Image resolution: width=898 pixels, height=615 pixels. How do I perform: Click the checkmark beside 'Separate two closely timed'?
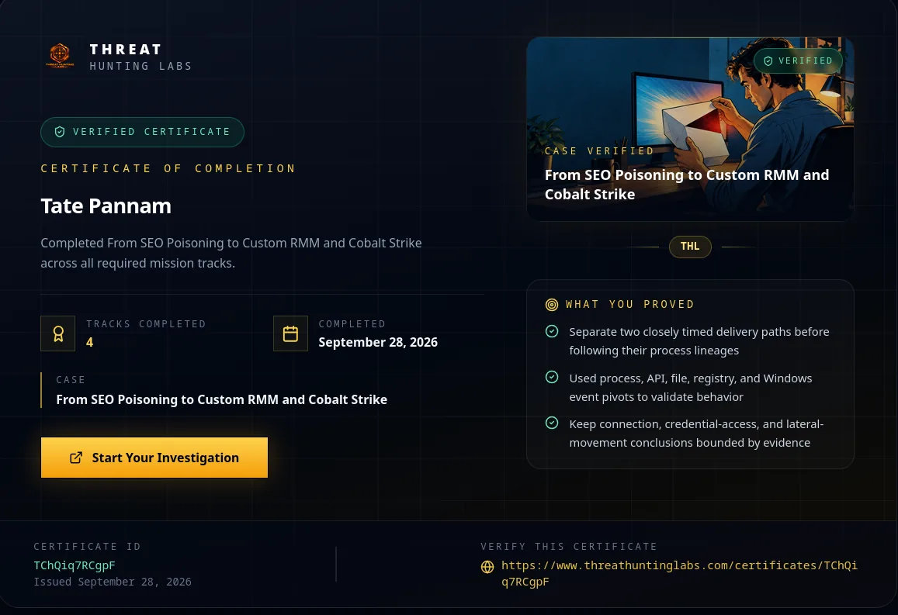coord(552,331)
